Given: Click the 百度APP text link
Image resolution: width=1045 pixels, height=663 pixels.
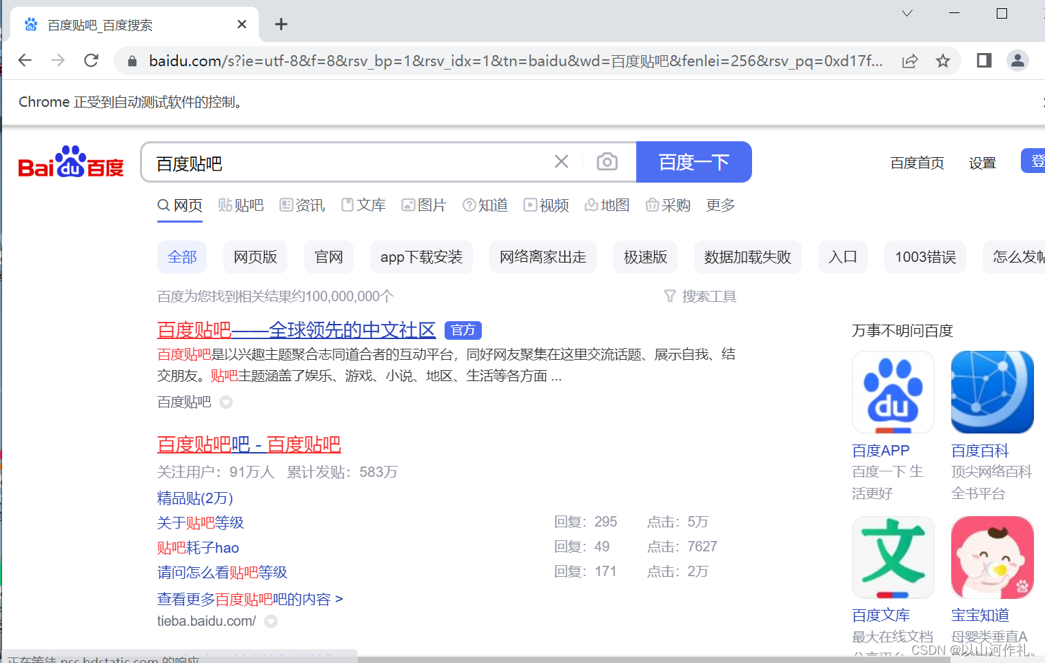Looking at the screenshot, I should pos(881,451).
